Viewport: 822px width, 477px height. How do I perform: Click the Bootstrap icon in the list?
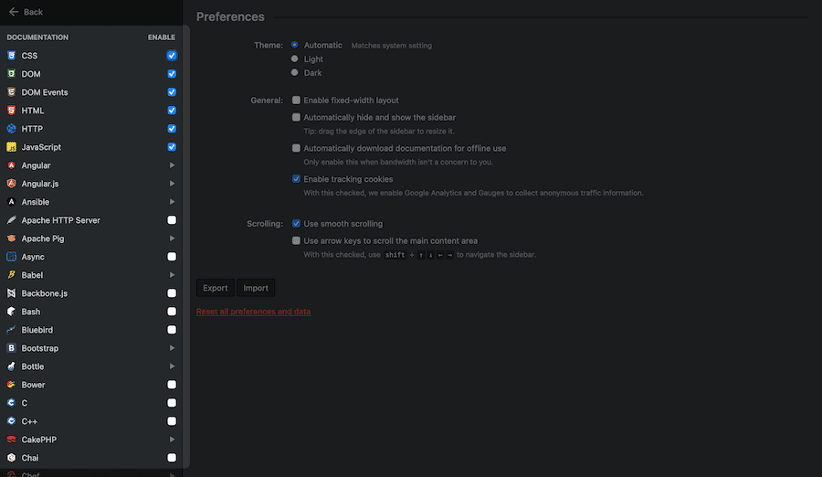click(12, 348)
